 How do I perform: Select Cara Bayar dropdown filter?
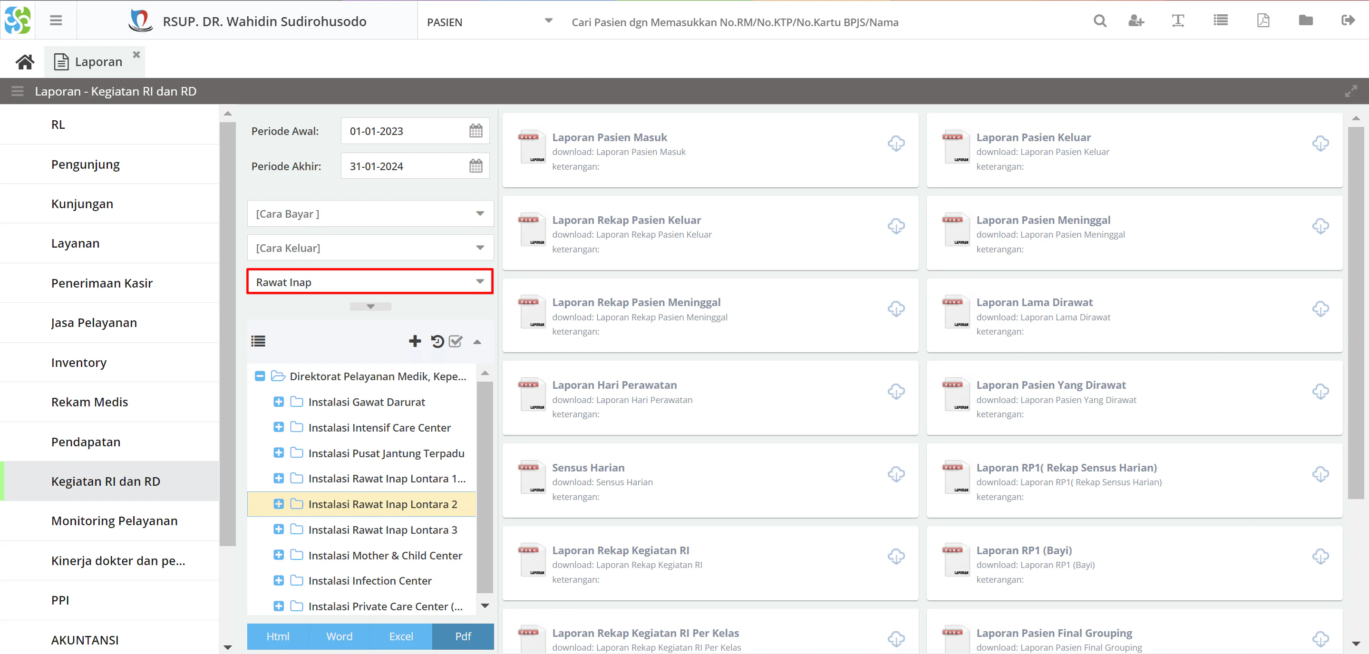pyautogui.click(x=368, y=213)
